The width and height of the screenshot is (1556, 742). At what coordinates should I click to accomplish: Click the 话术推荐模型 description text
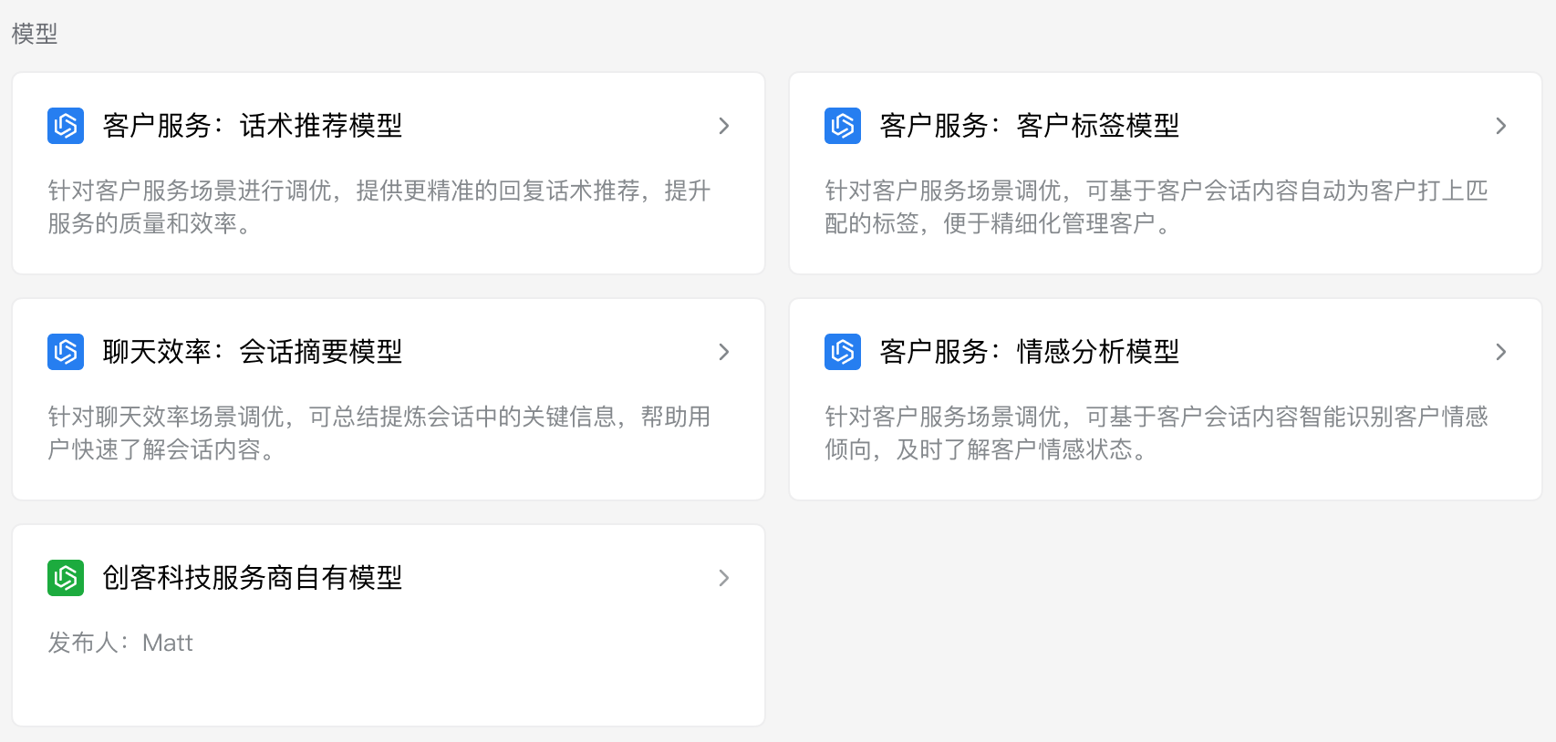pos(379,207)
